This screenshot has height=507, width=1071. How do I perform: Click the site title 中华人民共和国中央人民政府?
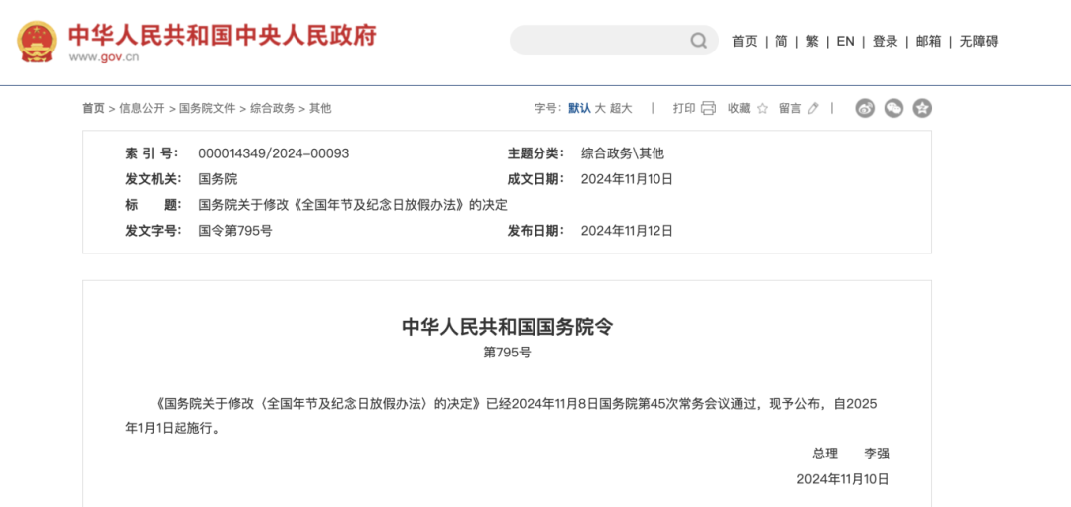point(222,35)
